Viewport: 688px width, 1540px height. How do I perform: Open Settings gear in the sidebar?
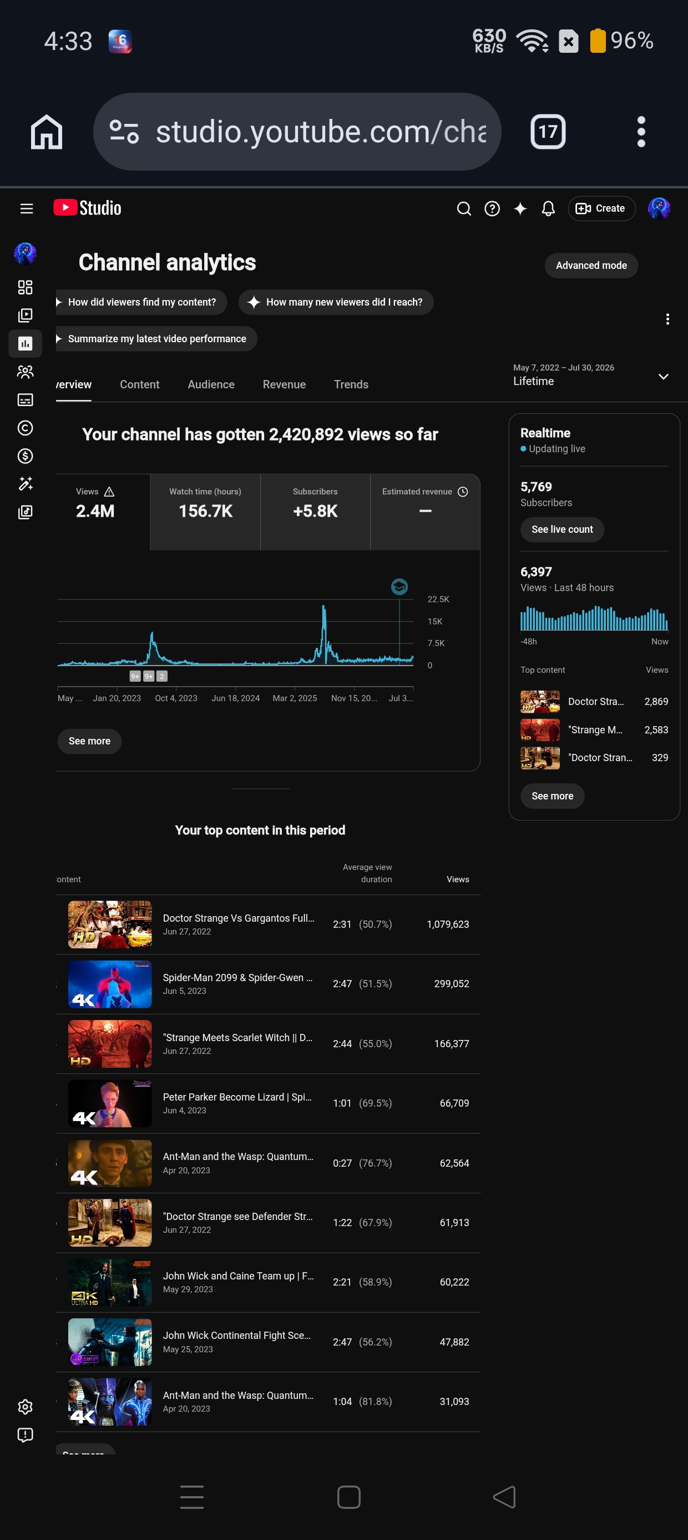pos(25,1407)
